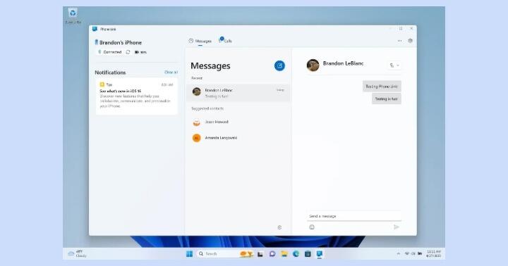Click the phone battery indicator
The width and height of the screenshot is (508, 266).
tap(140, 52)
